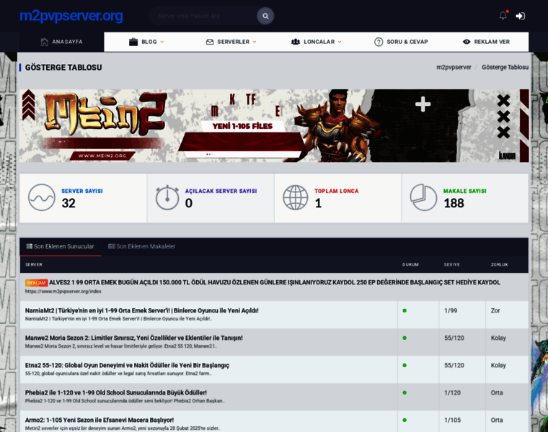Open the ALVES2 1 99 sponsored listing
Screen dimensions: 548x432
tap(274, 282)
